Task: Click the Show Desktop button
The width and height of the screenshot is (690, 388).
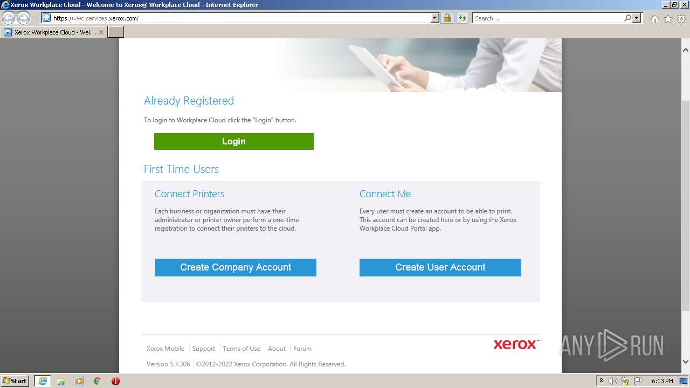Action: coord(684,381)
